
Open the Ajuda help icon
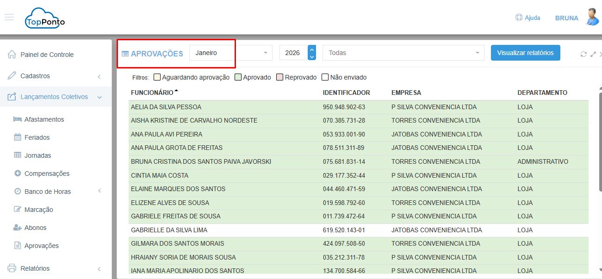pyautogui.click(x=519, y=18)
